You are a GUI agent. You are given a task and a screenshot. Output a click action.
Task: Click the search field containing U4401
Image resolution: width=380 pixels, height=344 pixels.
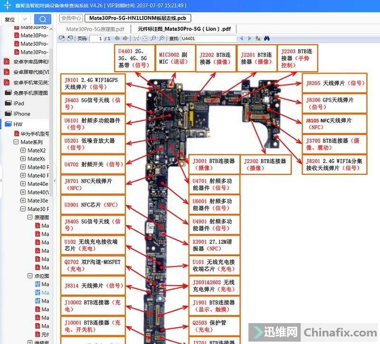coord(207,38)
